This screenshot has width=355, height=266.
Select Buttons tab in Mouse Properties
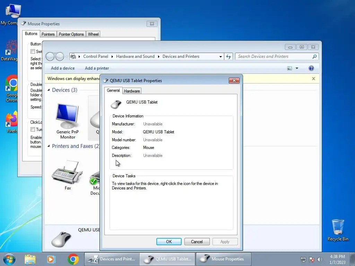pos(31,34)
